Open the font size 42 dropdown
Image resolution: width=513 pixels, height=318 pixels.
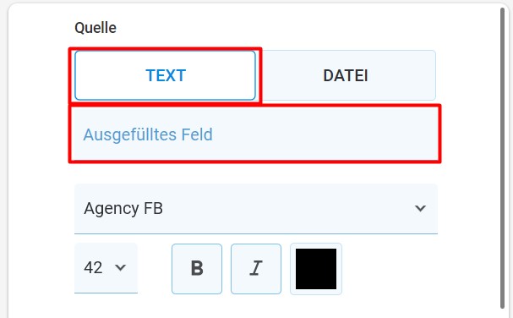106,268
